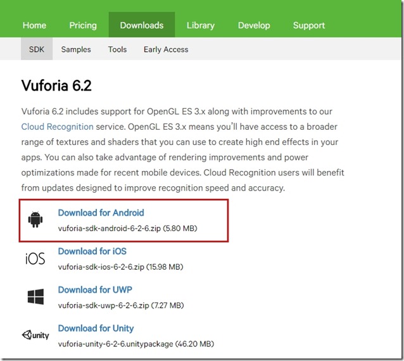Click the vuforia-sdk-ios-6-2-6.zip file name

click(101, 267)
